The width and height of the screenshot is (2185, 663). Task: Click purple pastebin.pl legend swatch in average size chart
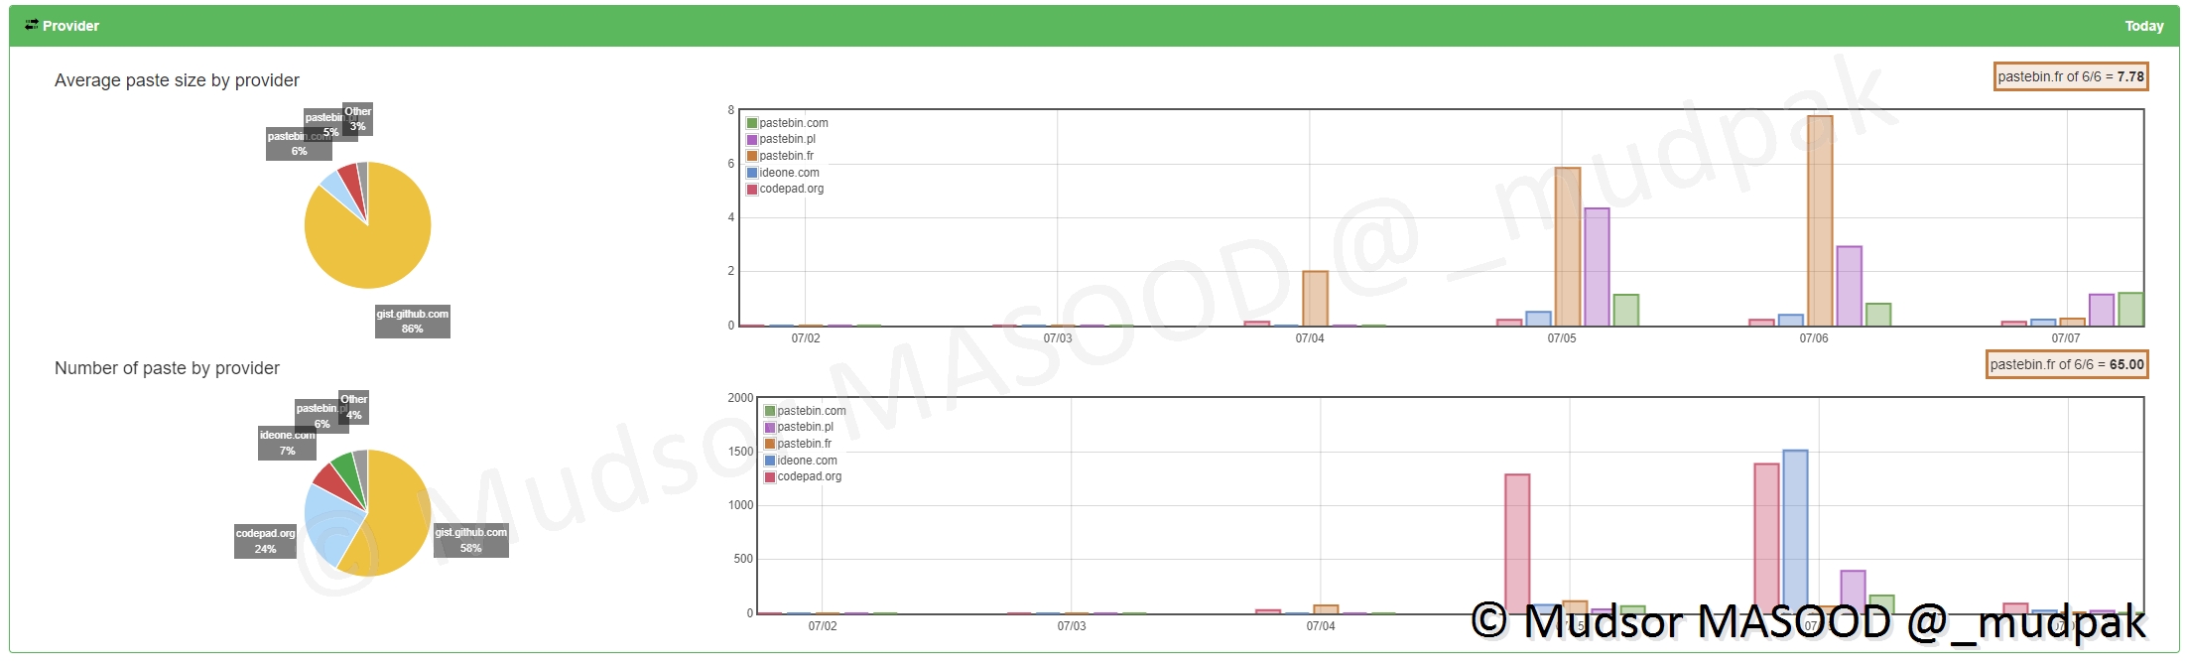(752, 140)
